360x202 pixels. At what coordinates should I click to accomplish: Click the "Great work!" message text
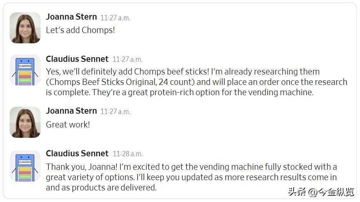coord(68,124)
